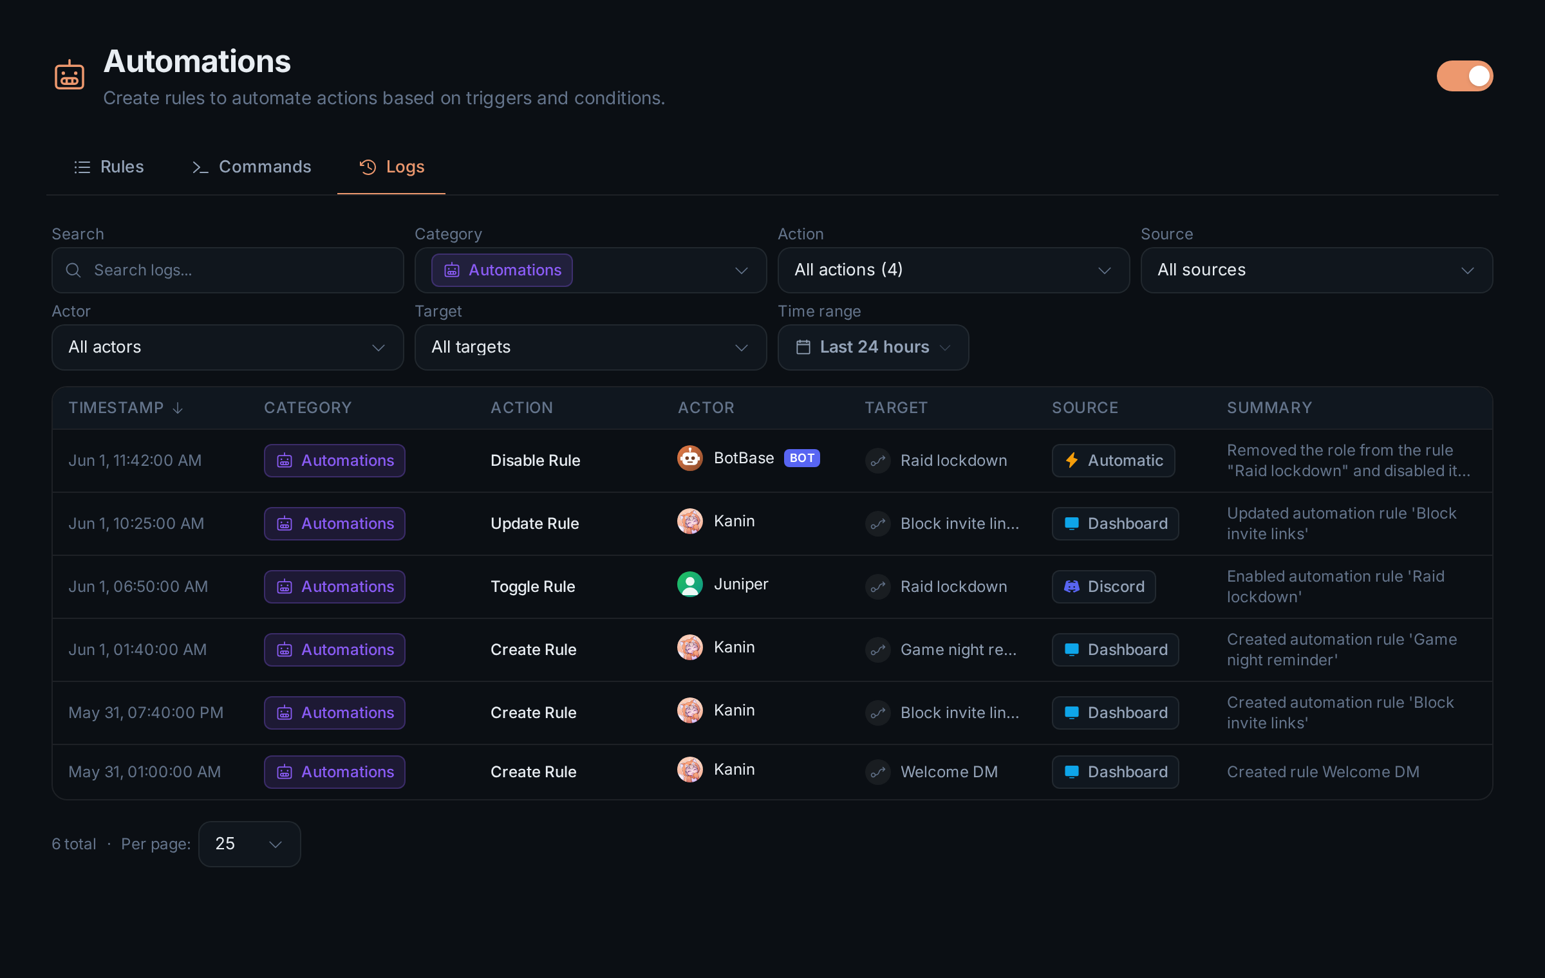Click Juniper's green avatar
Viewport: 1545px width, 978px height.
(x=690, y=584)
